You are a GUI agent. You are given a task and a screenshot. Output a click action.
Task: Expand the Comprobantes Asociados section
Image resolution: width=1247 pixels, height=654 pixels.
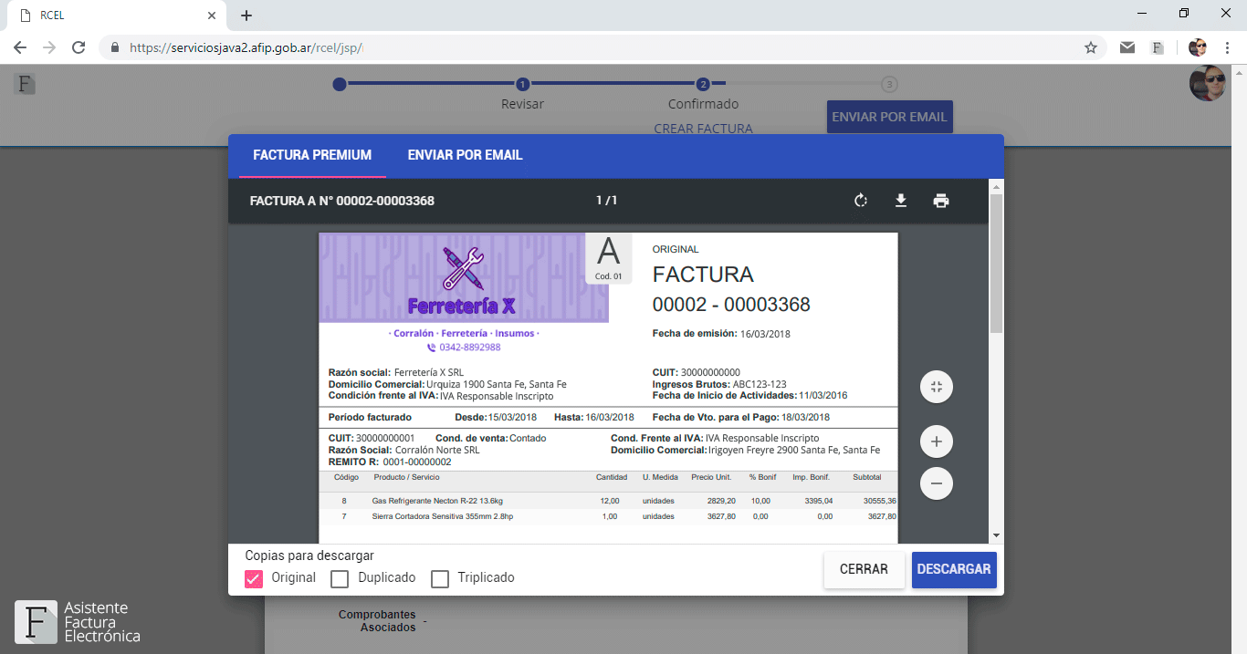(377, 620)
